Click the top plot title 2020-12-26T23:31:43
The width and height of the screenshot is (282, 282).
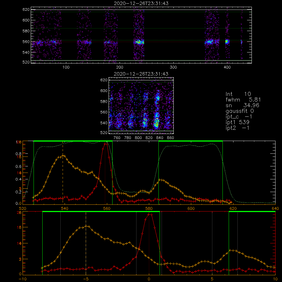(141, 3)
